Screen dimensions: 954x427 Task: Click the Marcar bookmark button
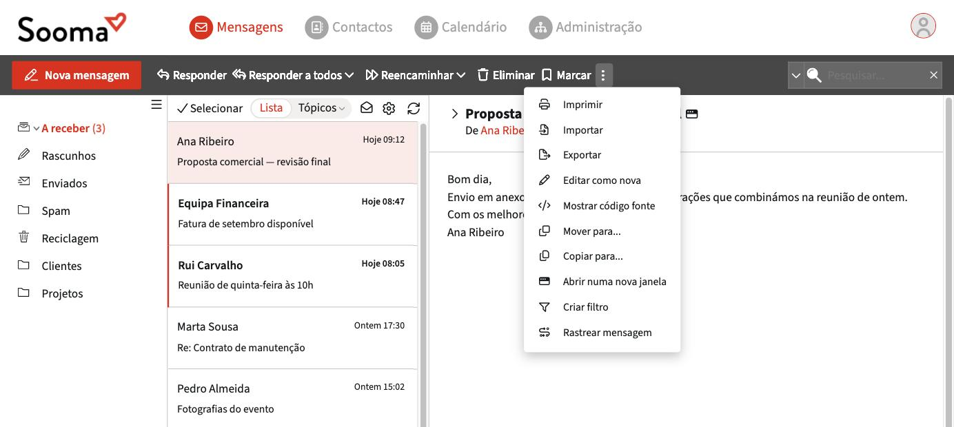(566, 75)
